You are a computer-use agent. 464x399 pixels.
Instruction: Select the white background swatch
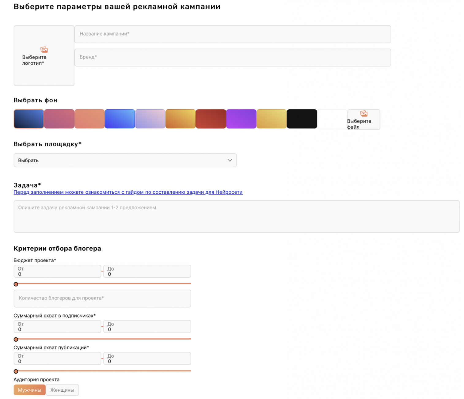point(332,119)
